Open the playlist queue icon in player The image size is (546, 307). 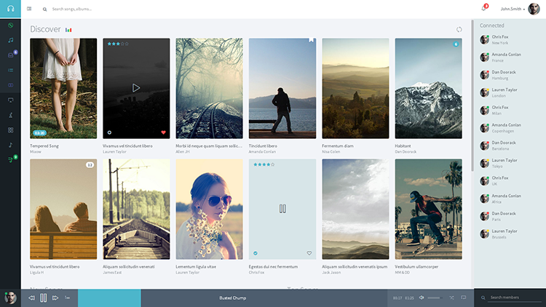tap(68, 298)
